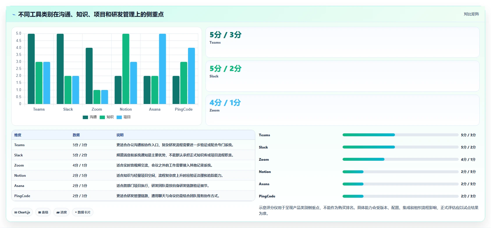
Task: Click the Asana name in the progress list
Action: pos(264,184)
